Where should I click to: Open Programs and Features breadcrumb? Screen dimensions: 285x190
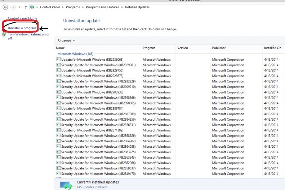[x=102, y=7]
